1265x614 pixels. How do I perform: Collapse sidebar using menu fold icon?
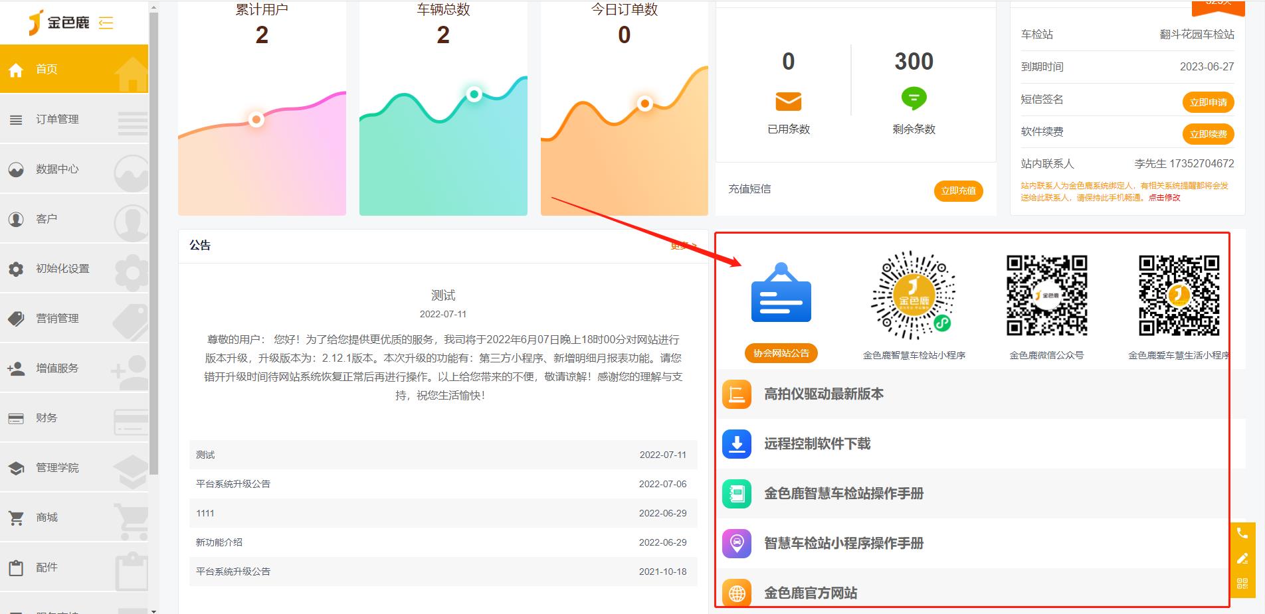pyautogui.click(x=106, y=23)
